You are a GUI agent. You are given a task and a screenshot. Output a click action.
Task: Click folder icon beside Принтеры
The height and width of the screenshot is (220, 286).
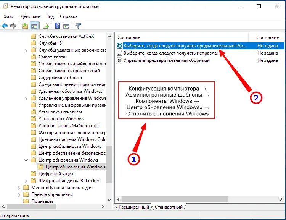pos(26,201)
